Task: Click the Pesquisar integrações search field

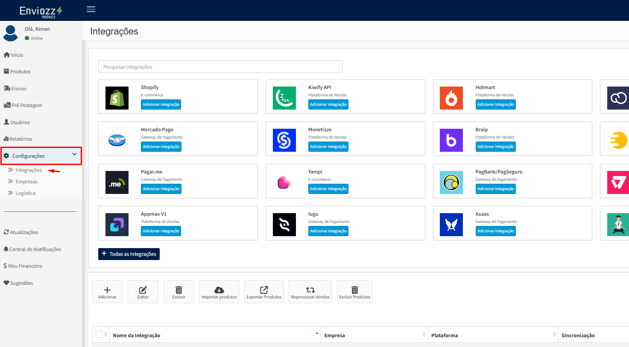Action: click(x=220, y=67)
